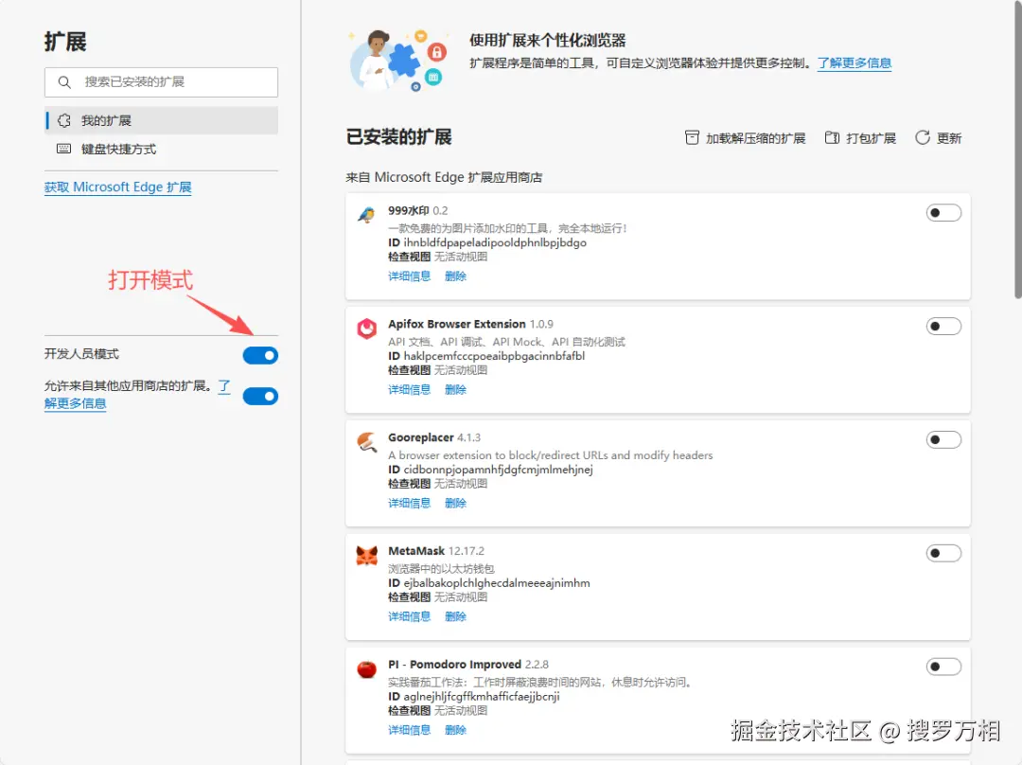Screen dimensions: 1022x765
Task: Click ID ihnbldfdpapeladipooldphnlbpjbdgo text
Action: click(487, 242)
